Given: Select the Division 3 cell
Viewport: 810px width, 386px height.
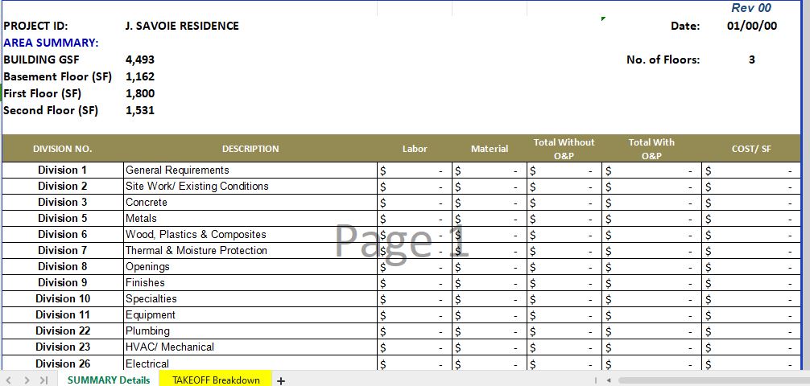Looking at the screenshot, I should [x=63, y=203].
